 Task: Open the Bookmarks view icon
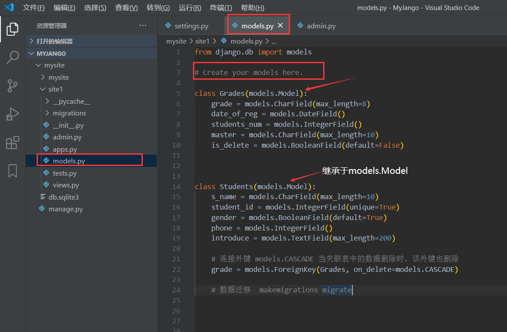click(13, 170)
